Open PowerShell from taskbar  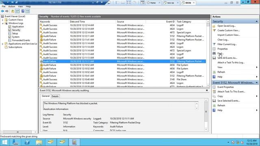27,142
